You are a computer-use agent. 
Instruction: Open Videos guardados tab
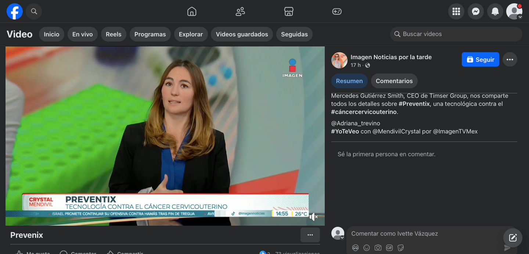[x=242, y=34]
